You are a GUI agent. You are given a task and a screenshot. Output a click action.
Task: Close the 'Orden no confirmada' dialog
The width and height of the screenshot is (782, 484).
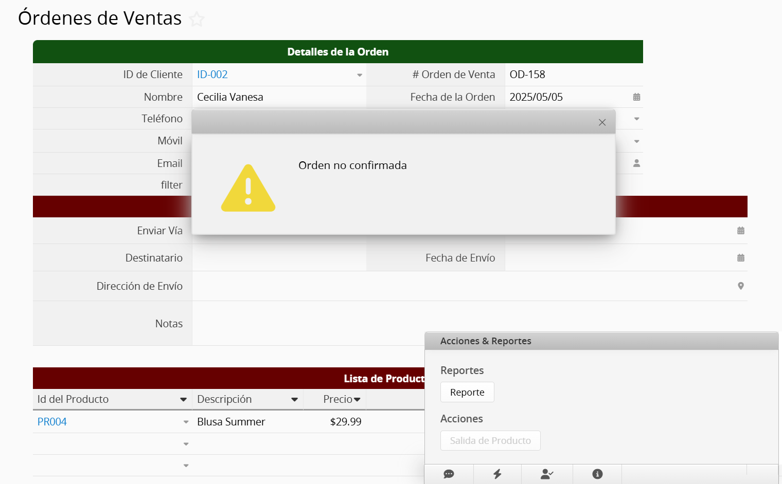pos(602,122)
